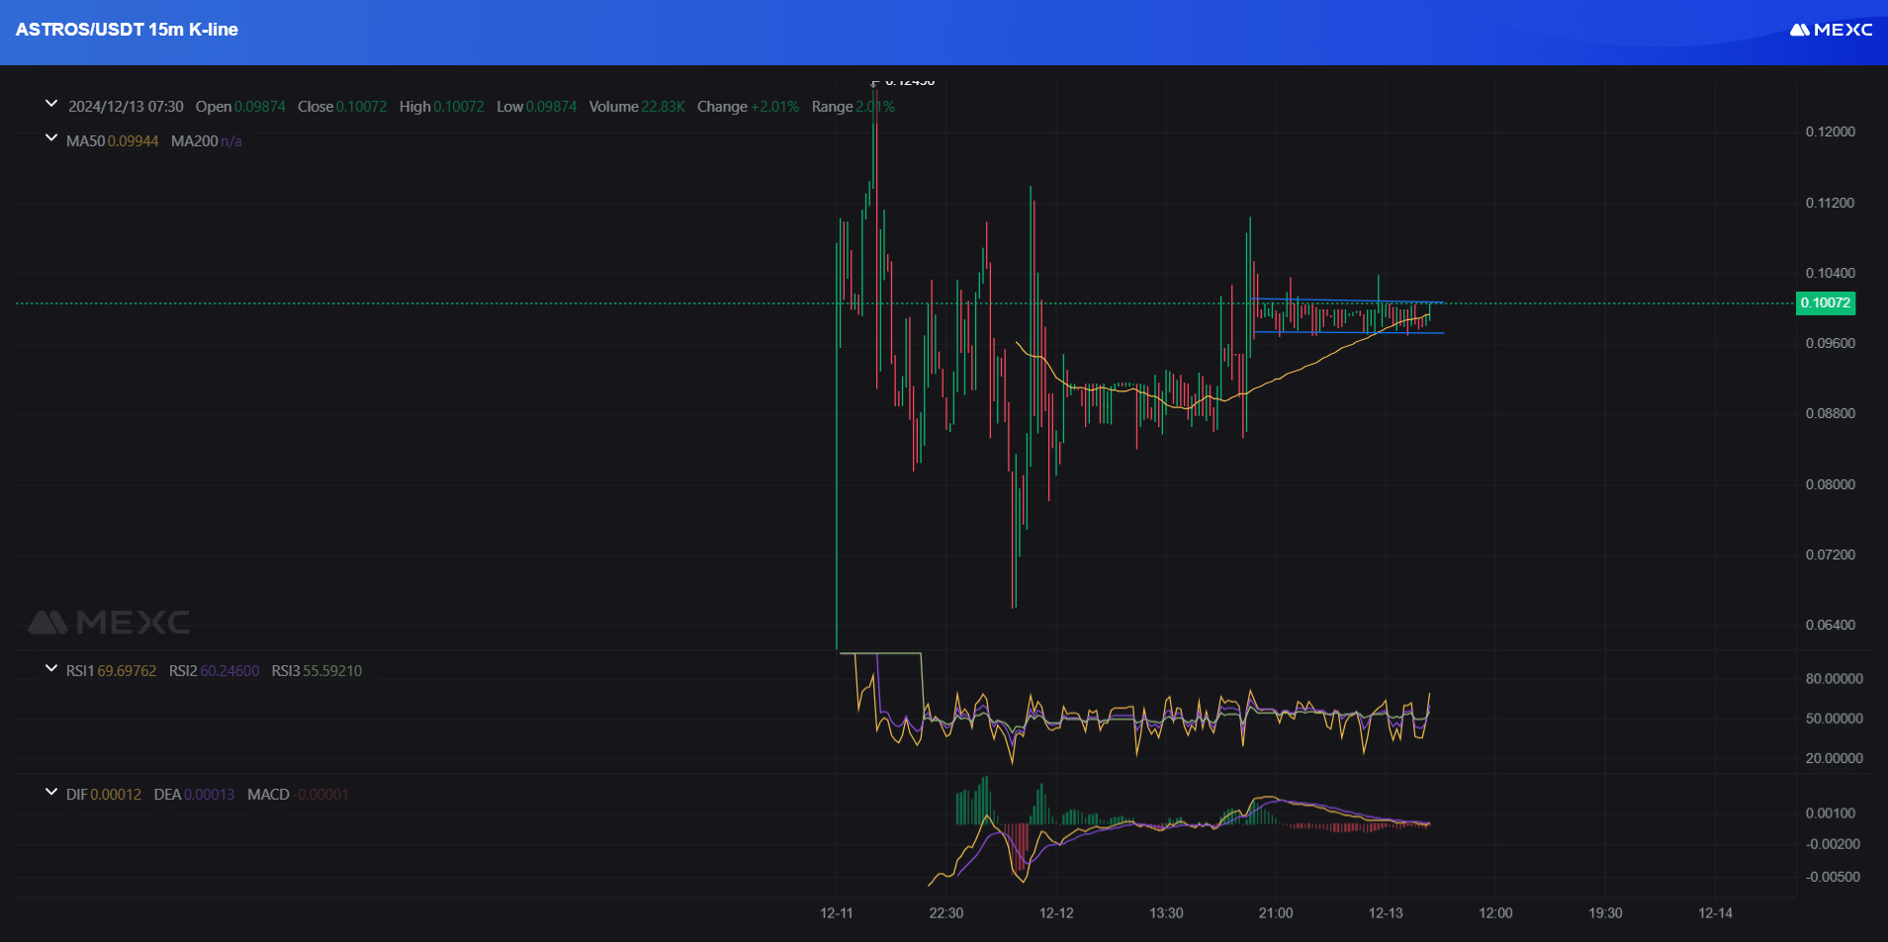Click the 0.06400 price axis label
Viewport: 1888px width, 942px height.
tap(1831, 625)
